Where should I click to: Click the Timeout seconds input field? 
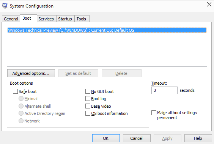click(164, 90)
